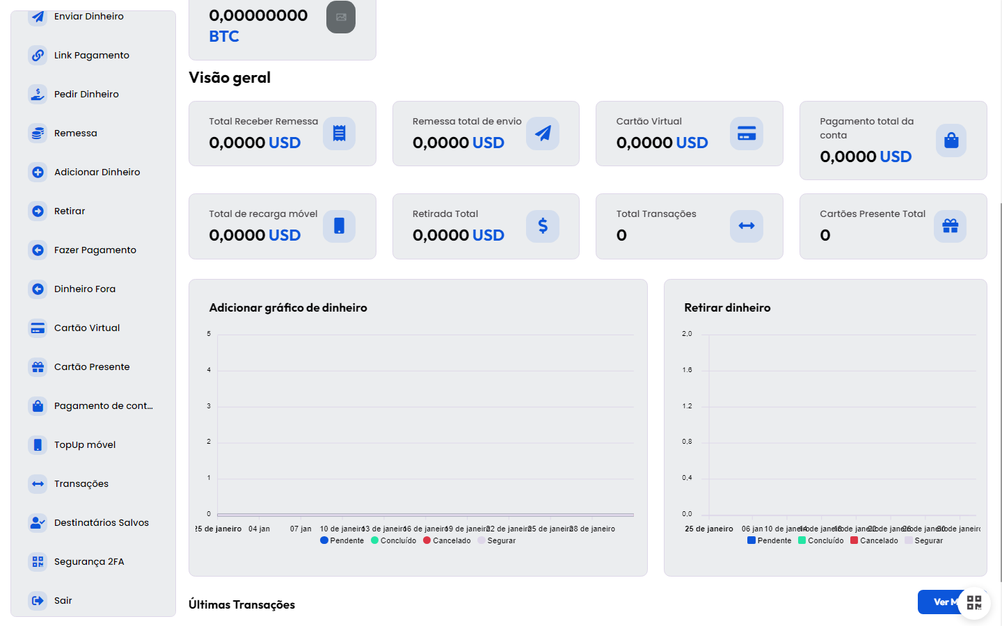Screen dimensions: 1002x626
Task: Click the Cartões Presente gift icon
Action: [950, 226]
